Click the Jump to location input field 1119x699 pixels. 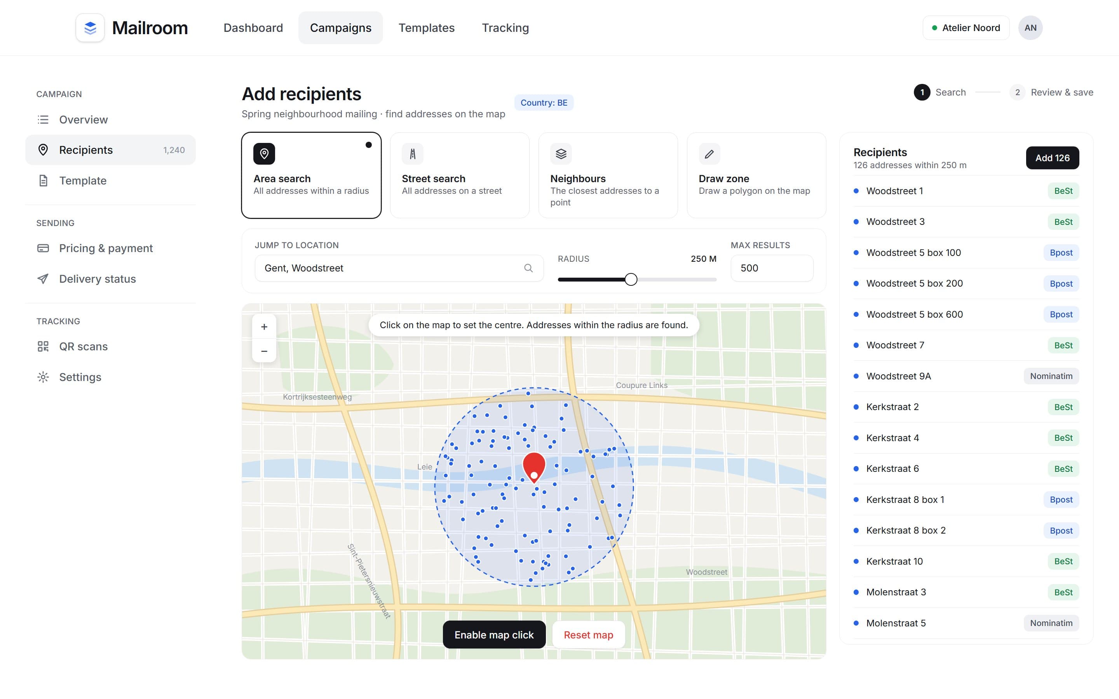click(x=399, y=268)
